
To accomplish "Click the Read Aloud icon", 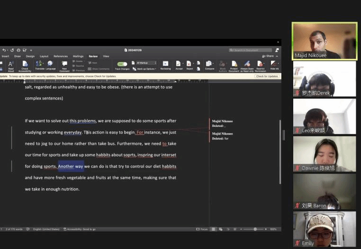I will pos(11,63).
